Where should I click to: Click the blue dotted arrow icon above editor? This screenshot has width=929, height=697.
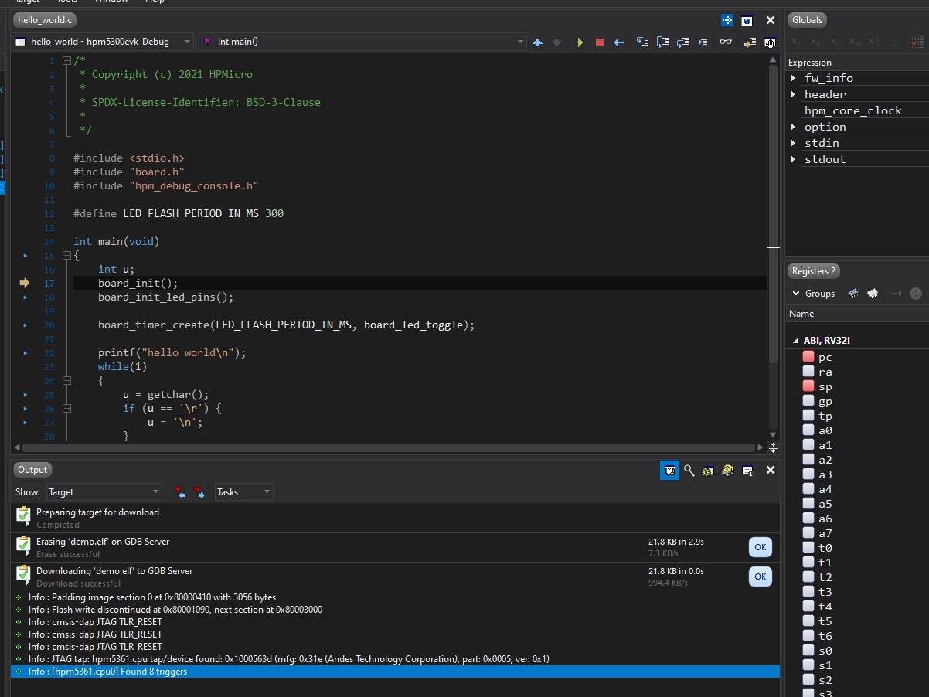(x=727, y=20)
